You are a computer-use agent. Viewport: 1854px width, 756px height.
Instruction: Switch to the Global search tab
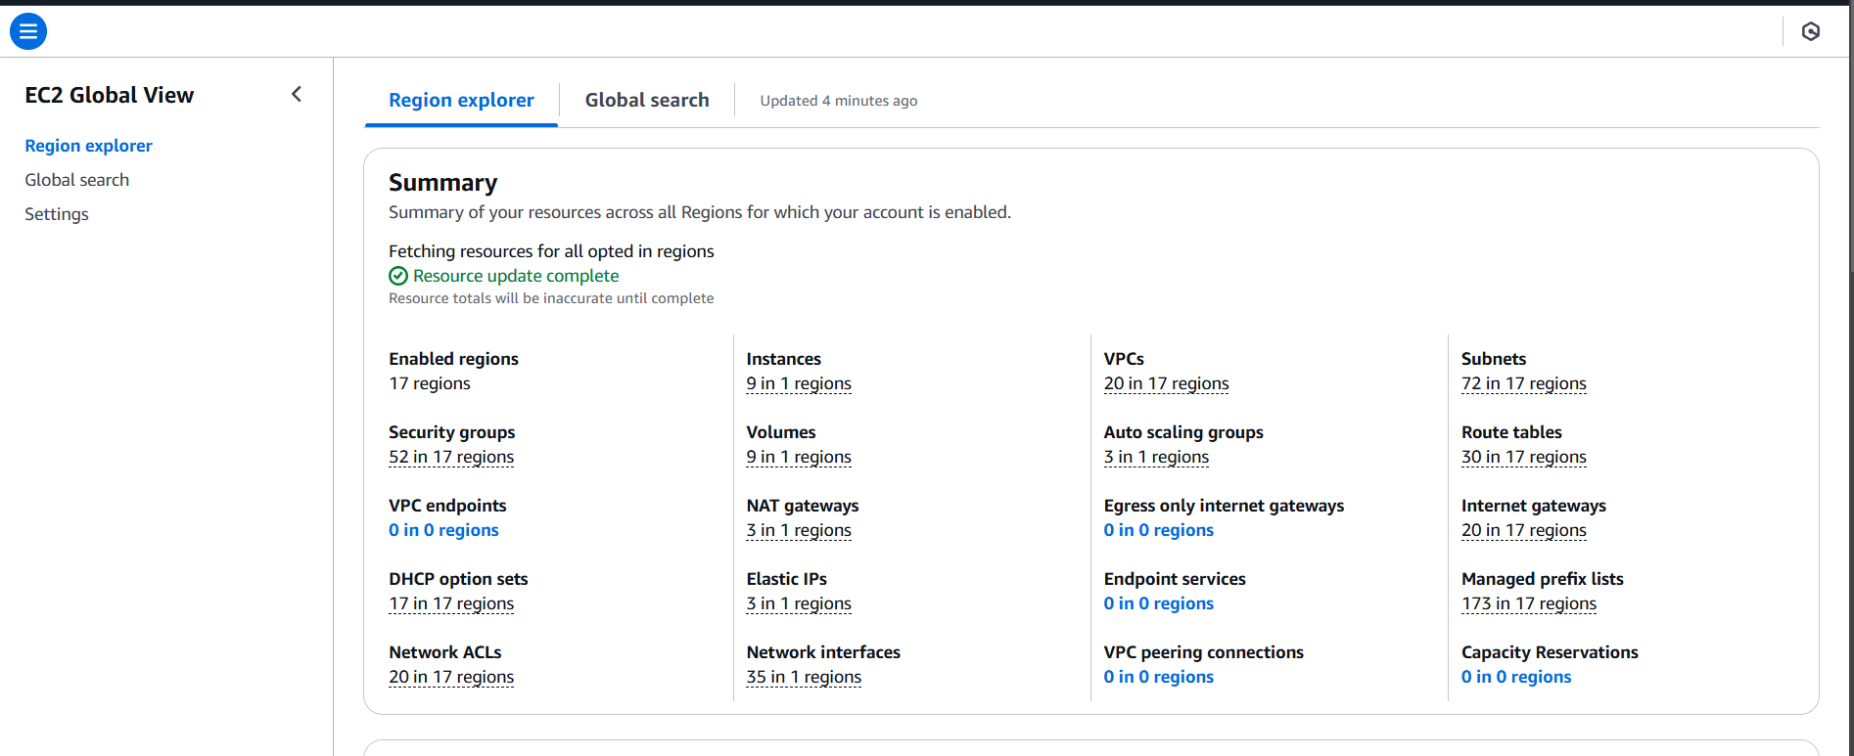click(647, 100)
